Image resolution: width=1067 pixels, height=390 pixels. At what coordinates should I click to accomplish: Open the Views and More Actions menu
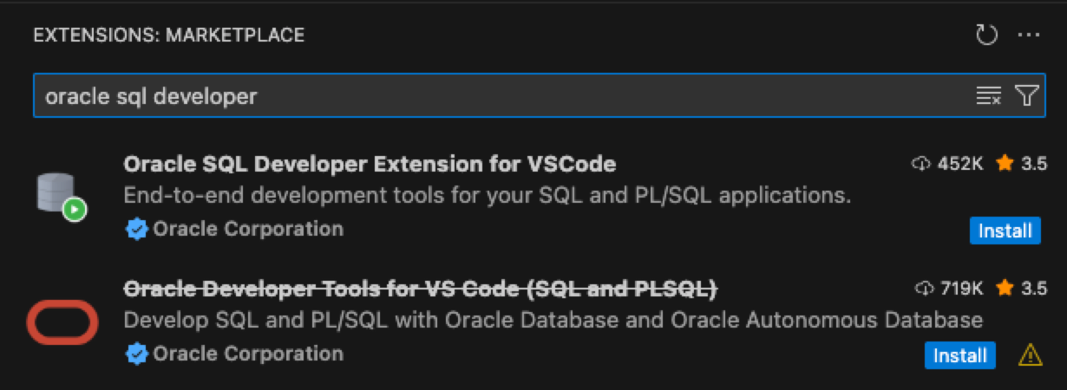pyautogui.click(x=1028, y=36)
